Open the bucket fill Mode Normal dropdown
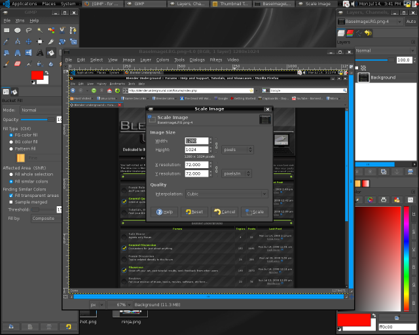419x335 pixels. click(41, 110)
